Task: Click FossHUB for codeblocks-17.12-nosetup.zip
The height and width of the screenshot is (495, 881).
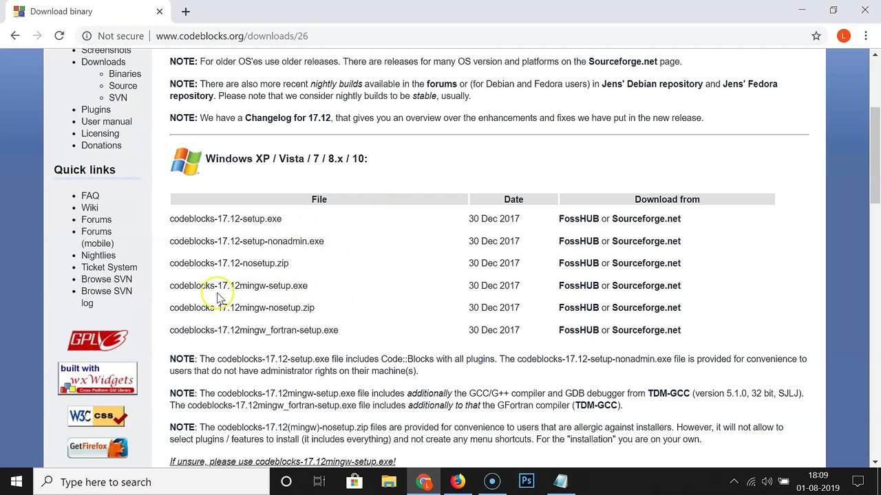Action: [x=579, y=263]
